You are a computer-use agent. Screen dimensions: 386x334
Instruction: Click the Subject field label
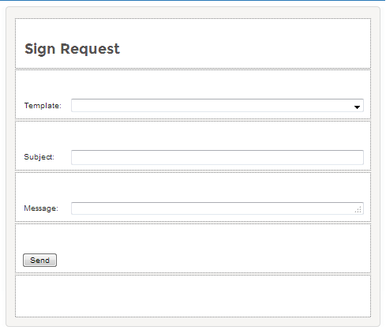coord(39,157)
